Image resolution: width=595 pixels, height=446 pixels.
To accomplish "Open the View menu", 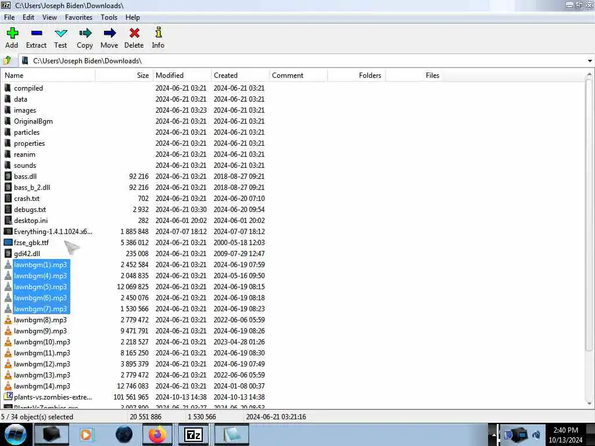I will click(x=50, y=17).
